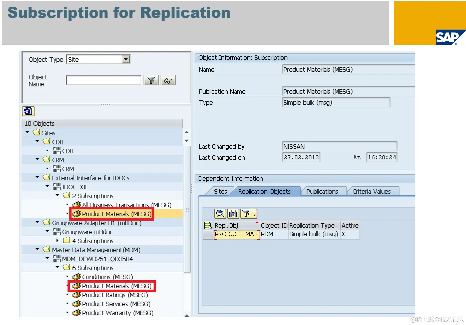Click the PDM Object ID cell
Viewport: 466px width, 325px height.
(274, 234)
